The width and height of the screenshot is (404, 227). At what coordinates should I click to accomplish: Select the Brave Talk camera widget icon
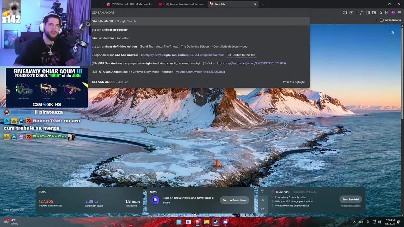[263, 209]
